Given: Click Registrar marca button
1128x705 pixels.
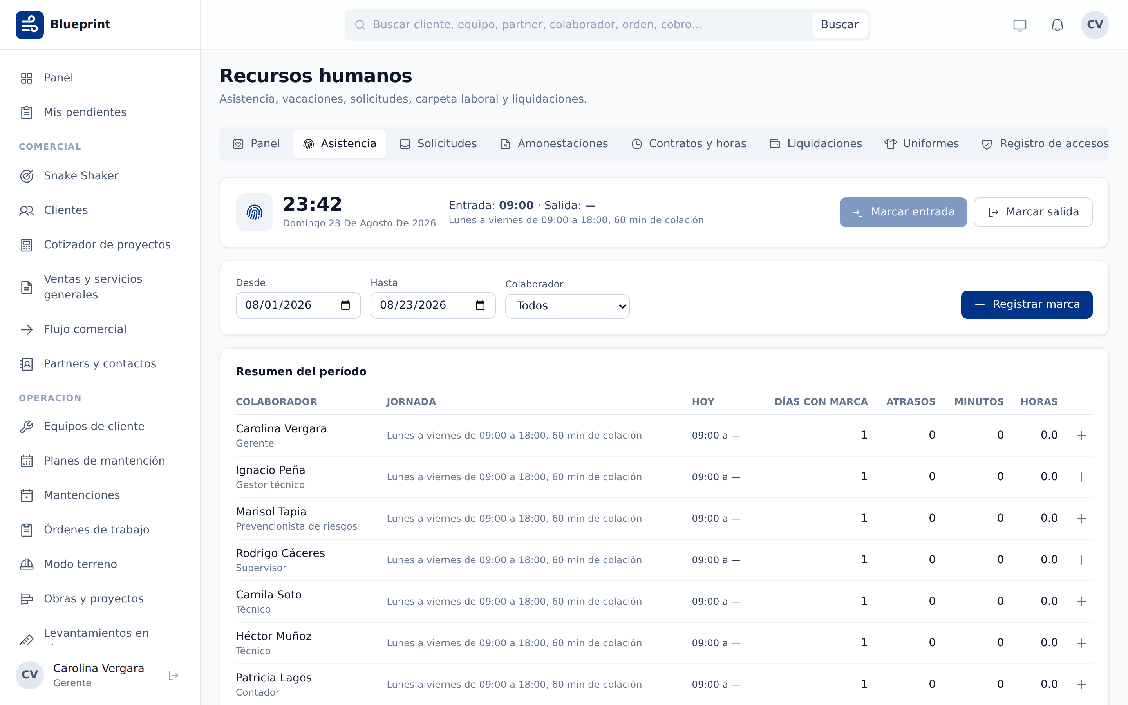Looking at the screenshot, I should [1027, 304].
